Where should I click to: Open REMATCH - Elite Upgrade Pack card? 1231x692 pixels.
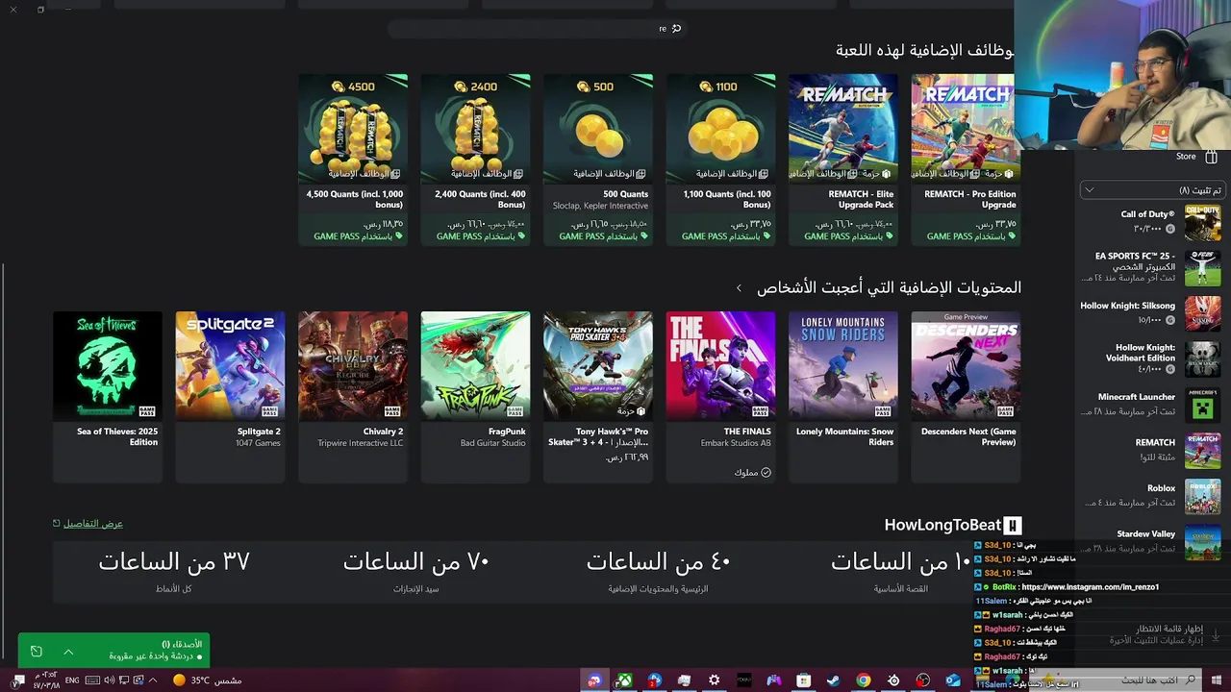click(843, 160)
